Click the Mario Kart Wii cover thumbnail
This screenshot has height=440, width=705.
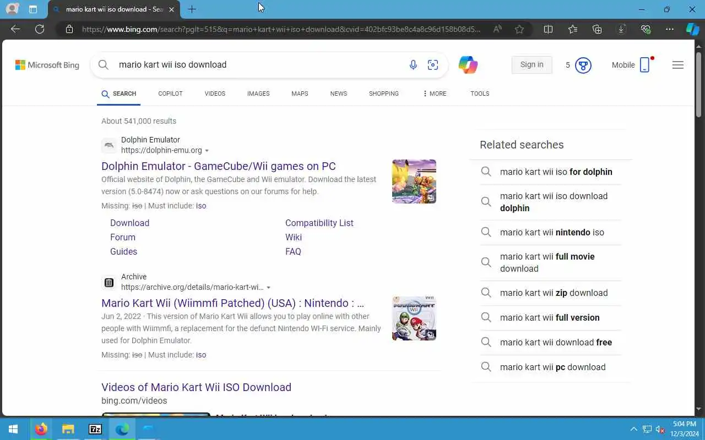point(414,318)
